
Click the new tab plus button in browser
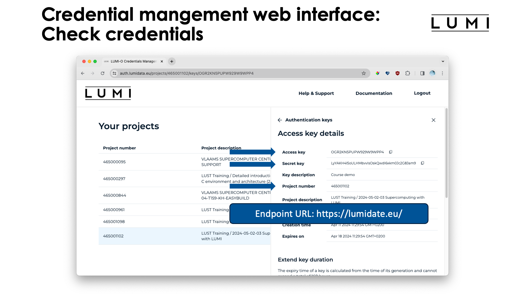pos(172,61)
